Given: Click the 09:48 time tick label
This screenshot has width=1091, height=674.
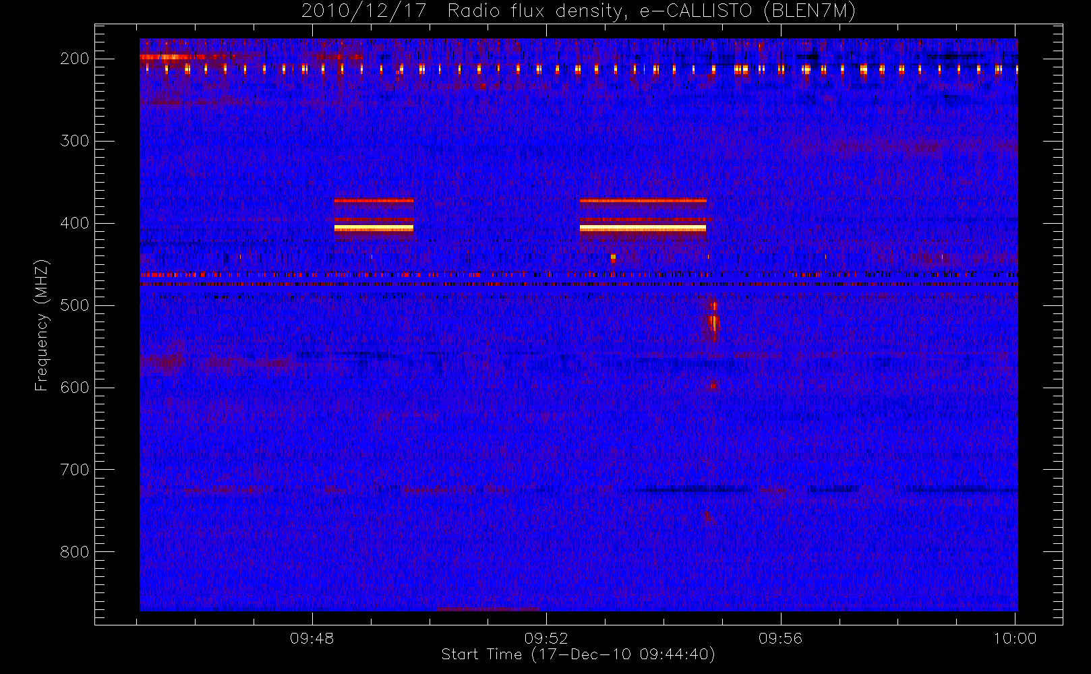Looking at the screenshot, I should (x=312, y=638).
